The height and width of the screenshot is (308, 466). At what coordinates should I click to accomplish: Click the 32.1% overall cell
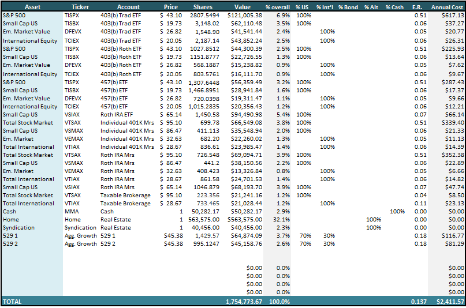point(281,219)
